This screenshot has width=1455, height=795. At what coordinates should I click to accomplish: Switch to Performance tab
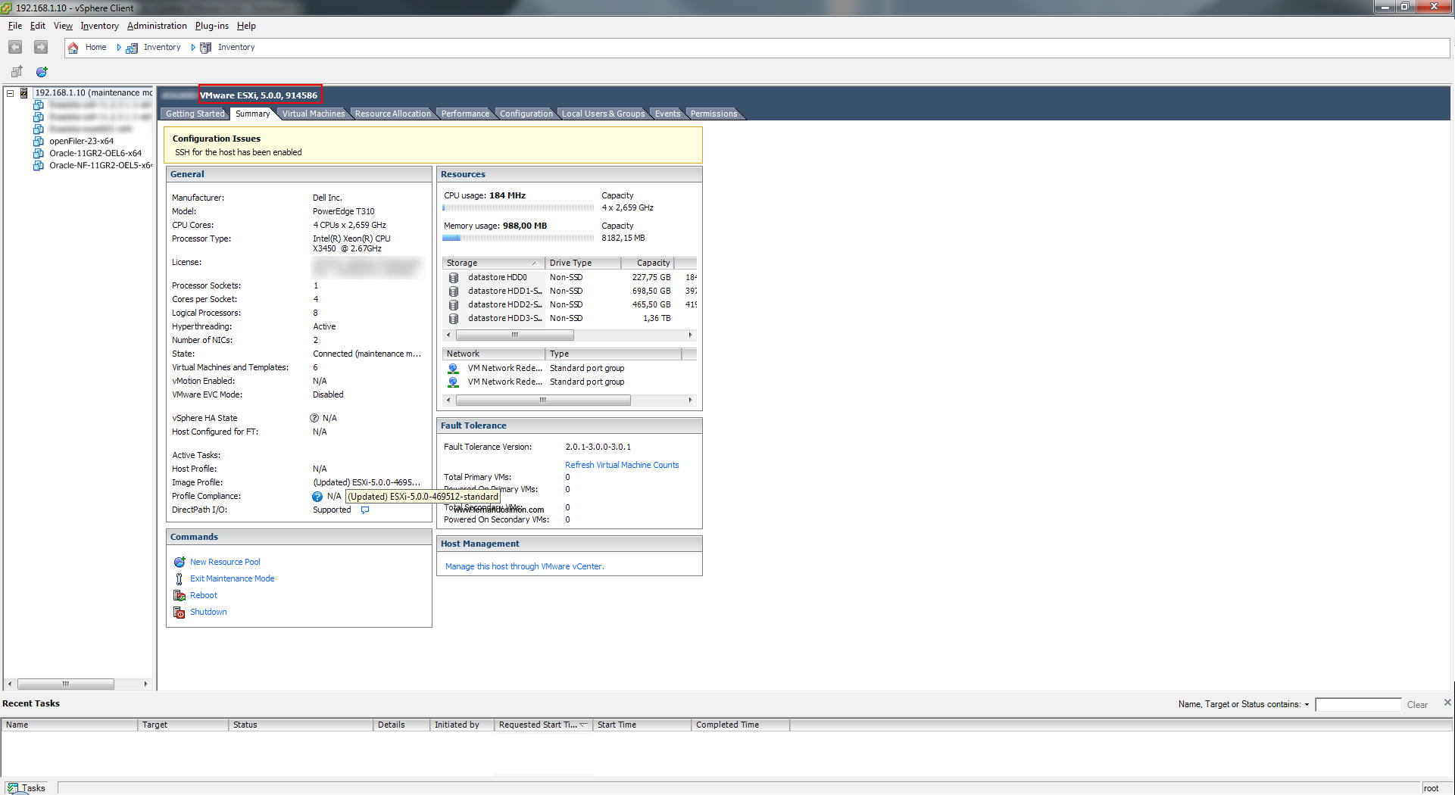tap(465, 114)
